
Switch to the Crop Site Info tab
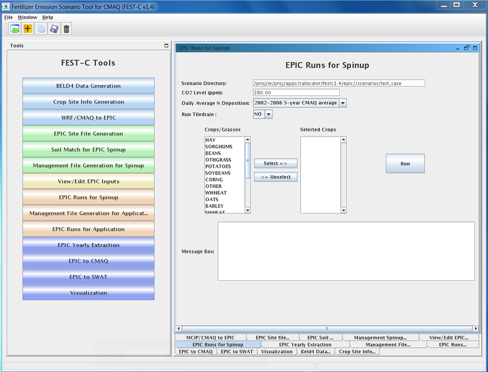[357, 351]
